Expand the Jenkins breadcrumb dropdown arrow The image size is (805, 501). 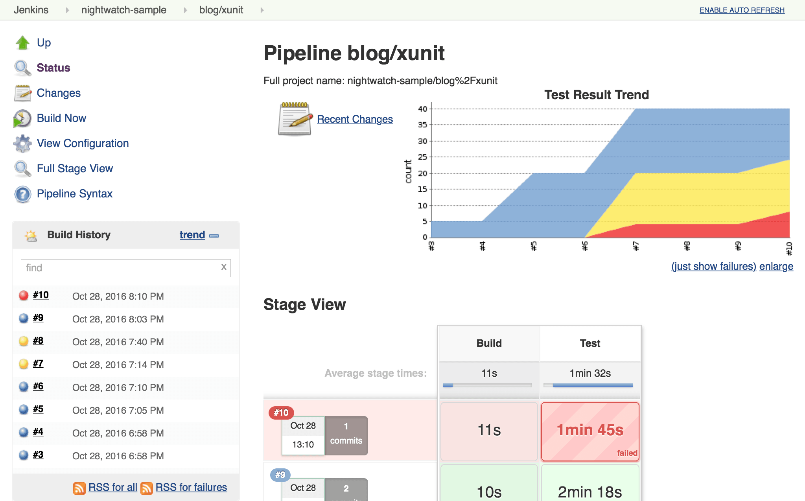[x=68, y=10]
